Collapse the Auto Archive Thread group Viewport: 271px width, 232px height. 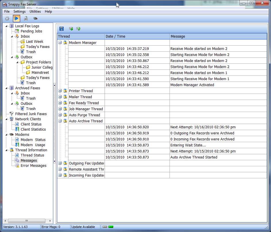pyautogui.click(x=60, y=121)
